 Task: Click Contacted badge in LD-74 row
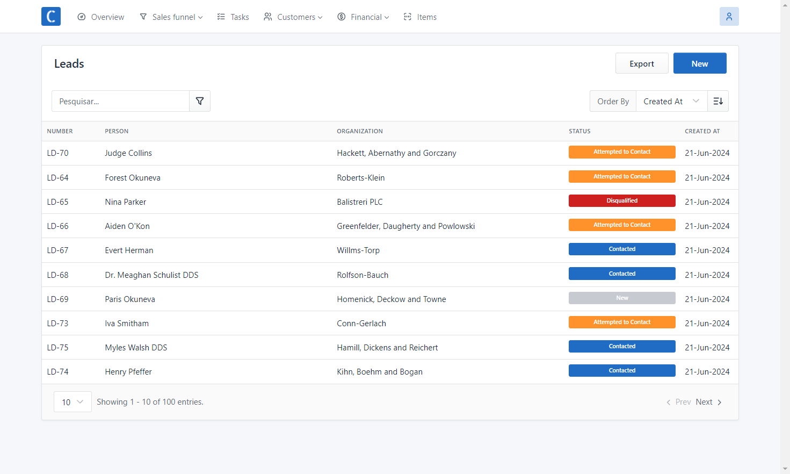click(622, 371)
